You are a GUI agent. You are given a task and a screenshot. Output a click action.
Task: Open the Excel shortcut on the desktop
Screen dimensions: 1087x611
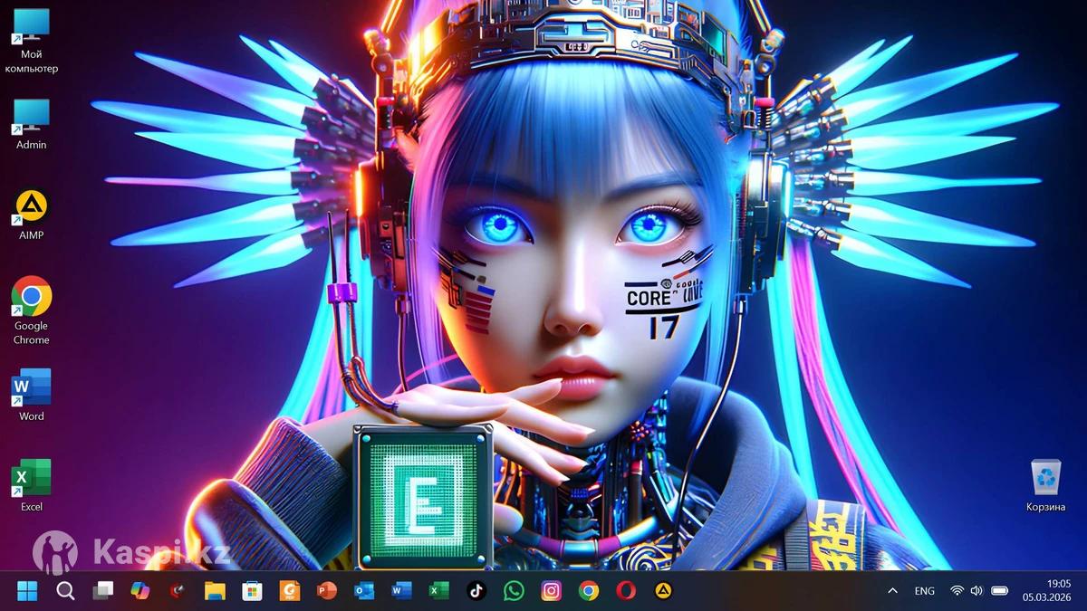click(x=31, y=479)
